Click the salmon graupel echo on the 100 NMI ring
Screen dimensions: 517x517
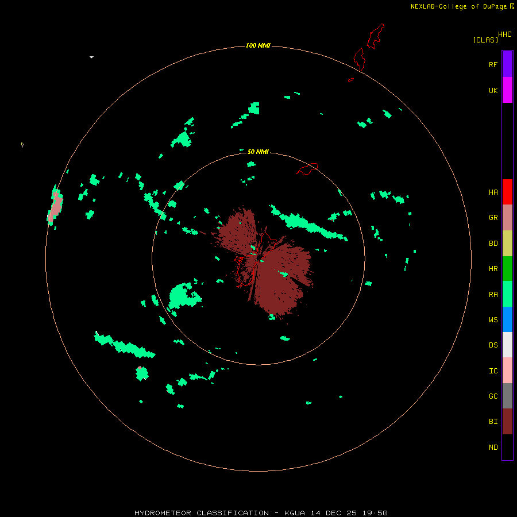click(56, 207)
